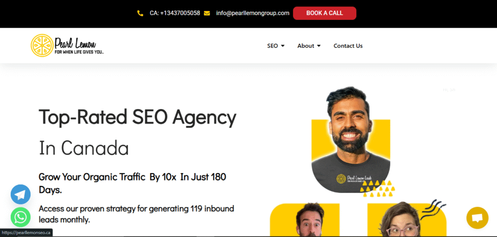Click the yellow envelope email icon
This screenshot has width=497, height=237.
207,13
